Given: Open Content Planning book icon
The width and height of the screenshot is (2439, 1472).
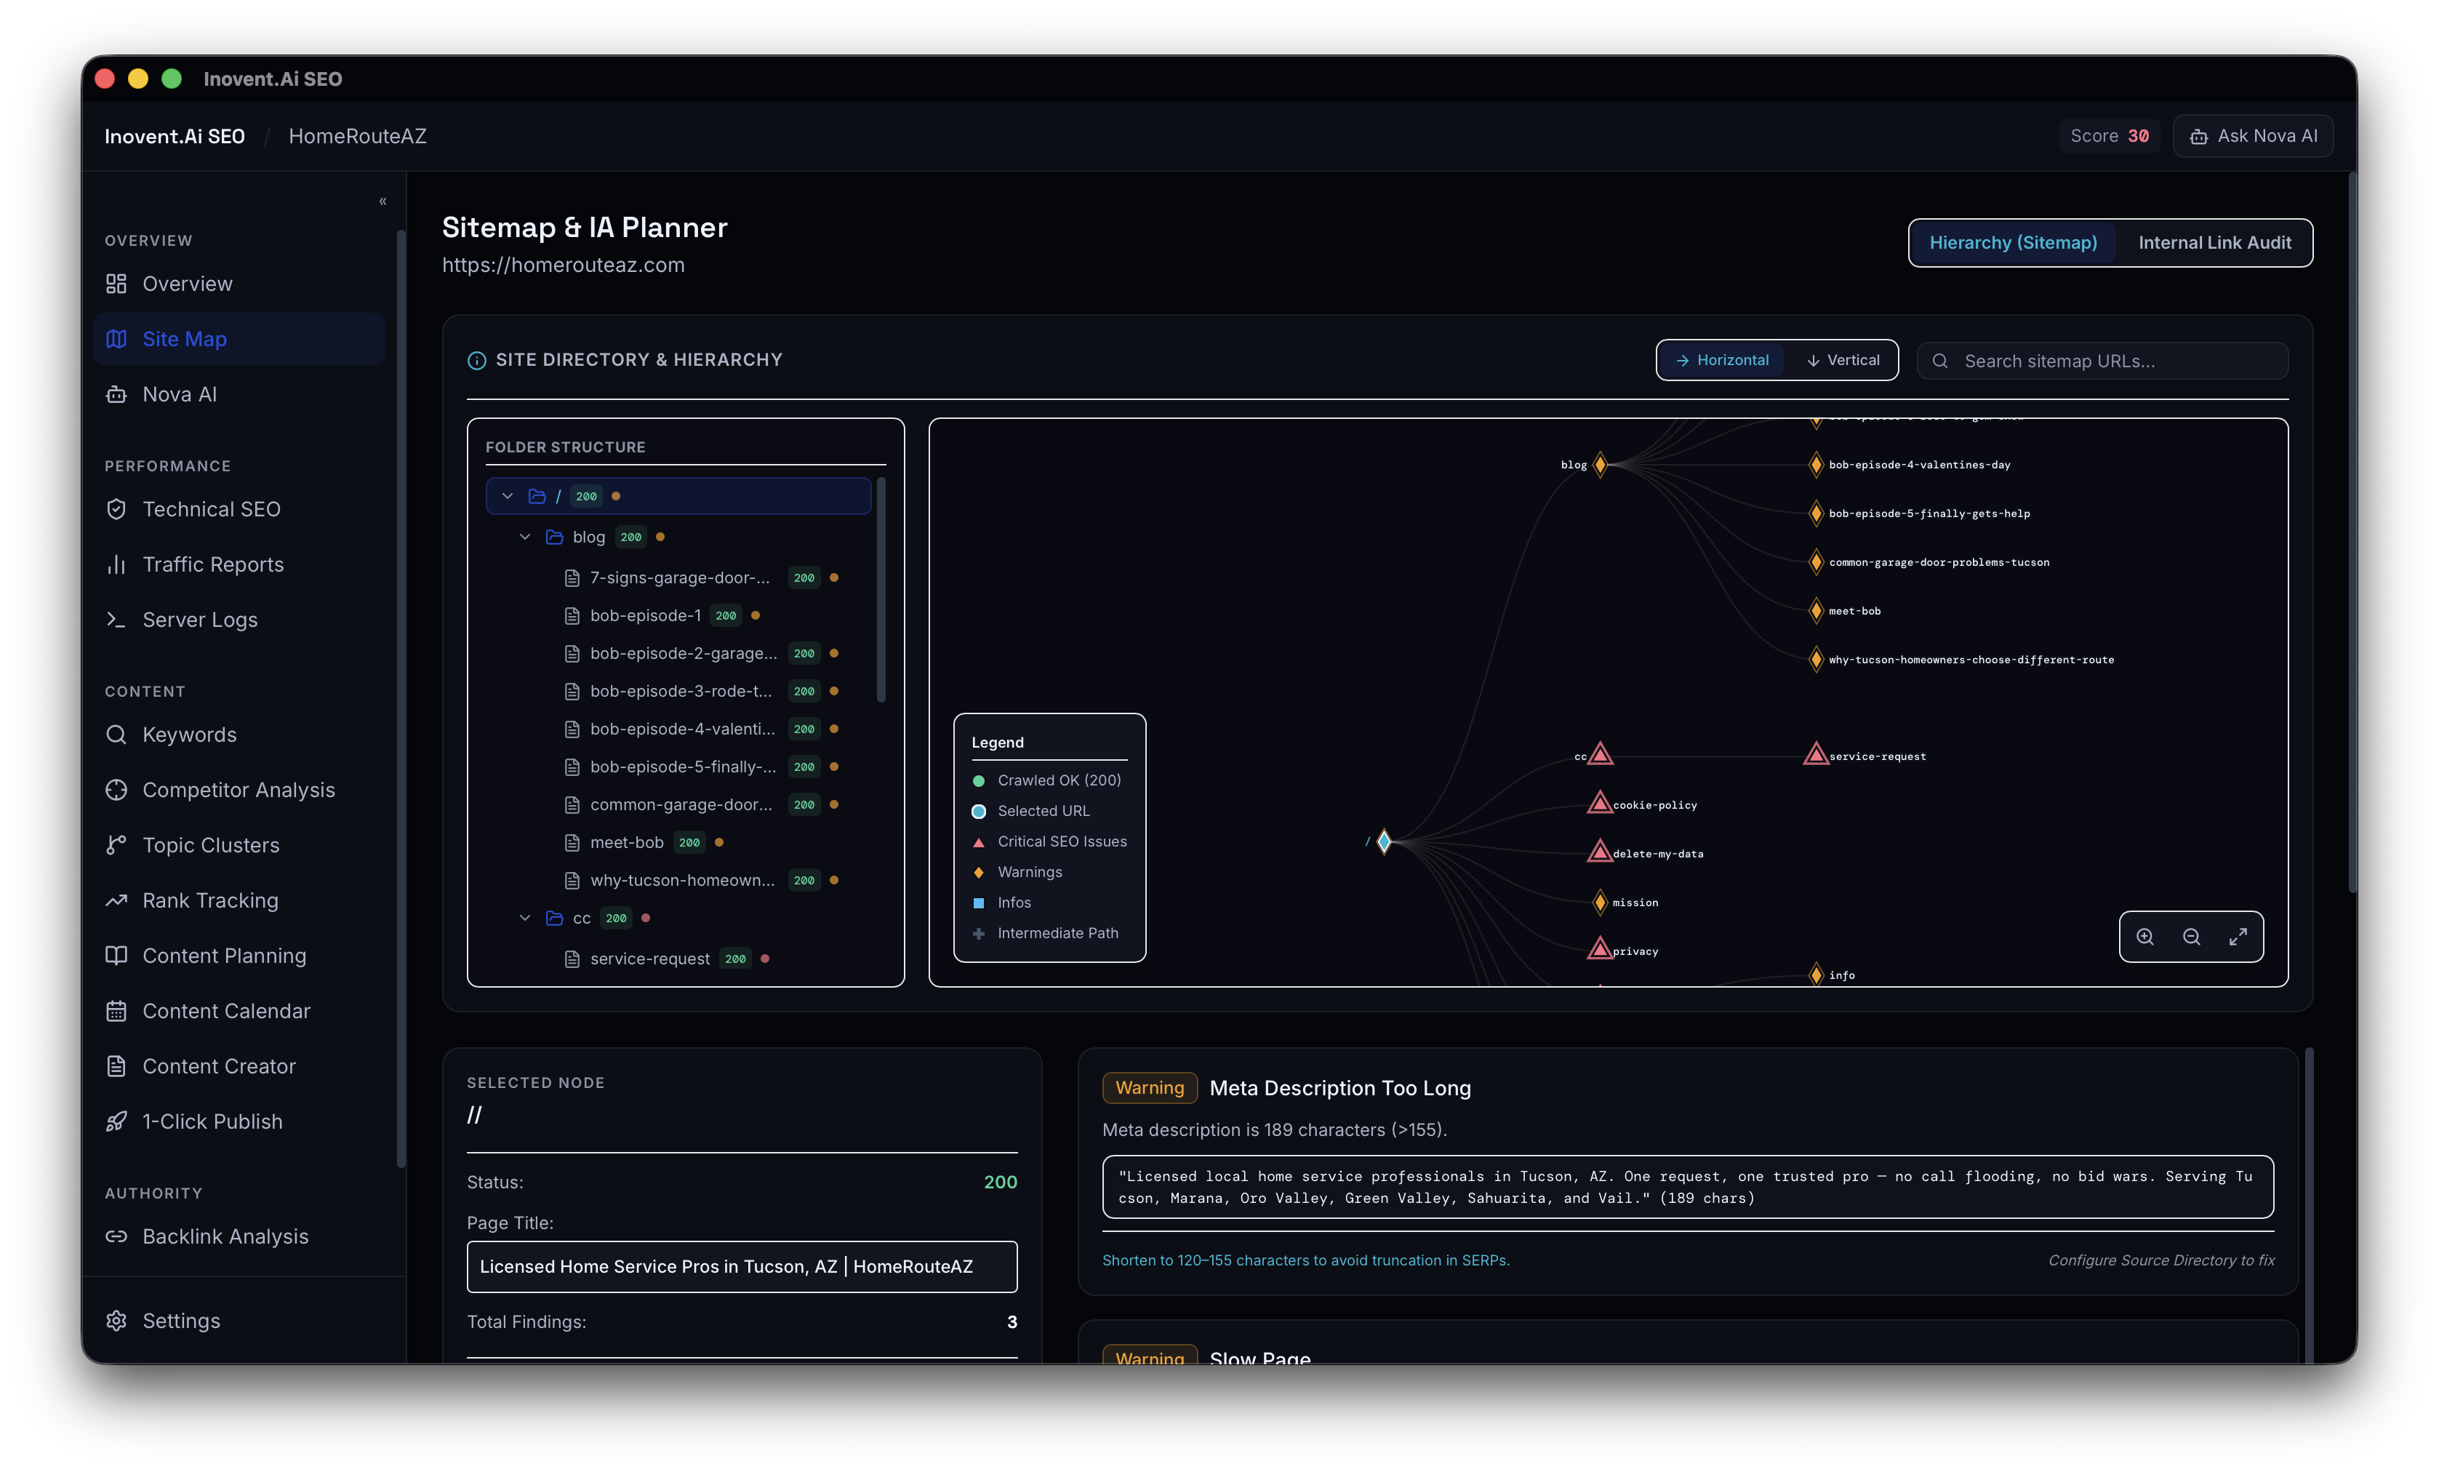Looking at the screenshot, I should pos(116,955).
